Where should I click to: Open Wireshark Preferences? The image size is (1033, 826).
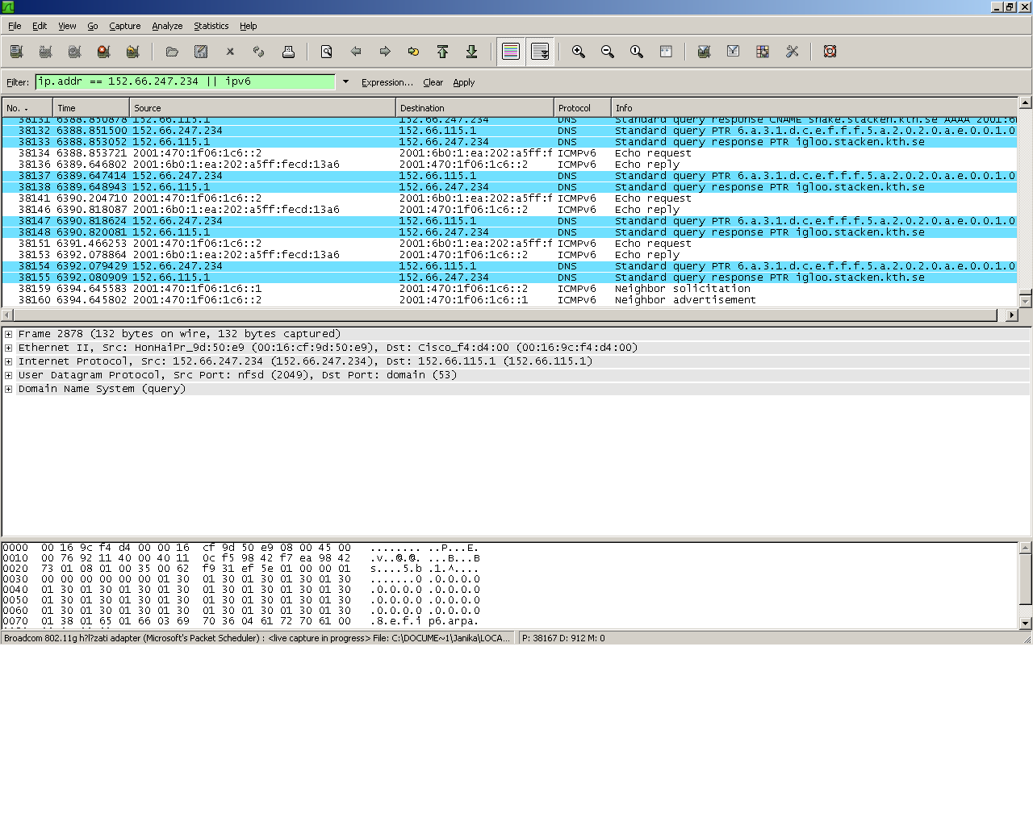(792, 52)
